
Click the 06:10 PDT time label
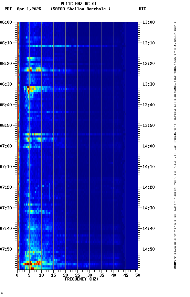(6, 43)
